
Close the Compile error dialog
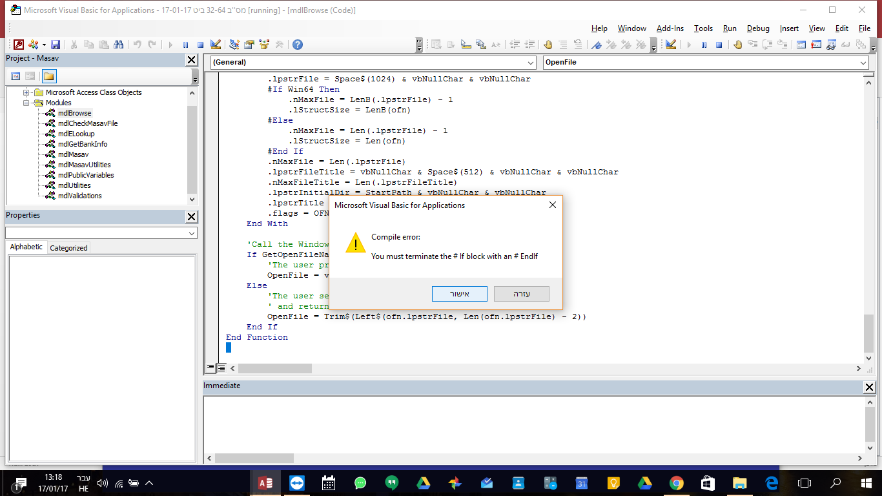point(552,205)
